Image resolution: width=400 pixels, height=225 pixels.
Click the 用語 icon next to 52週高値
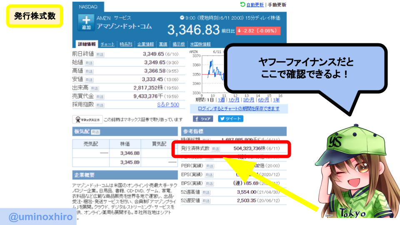206,192
